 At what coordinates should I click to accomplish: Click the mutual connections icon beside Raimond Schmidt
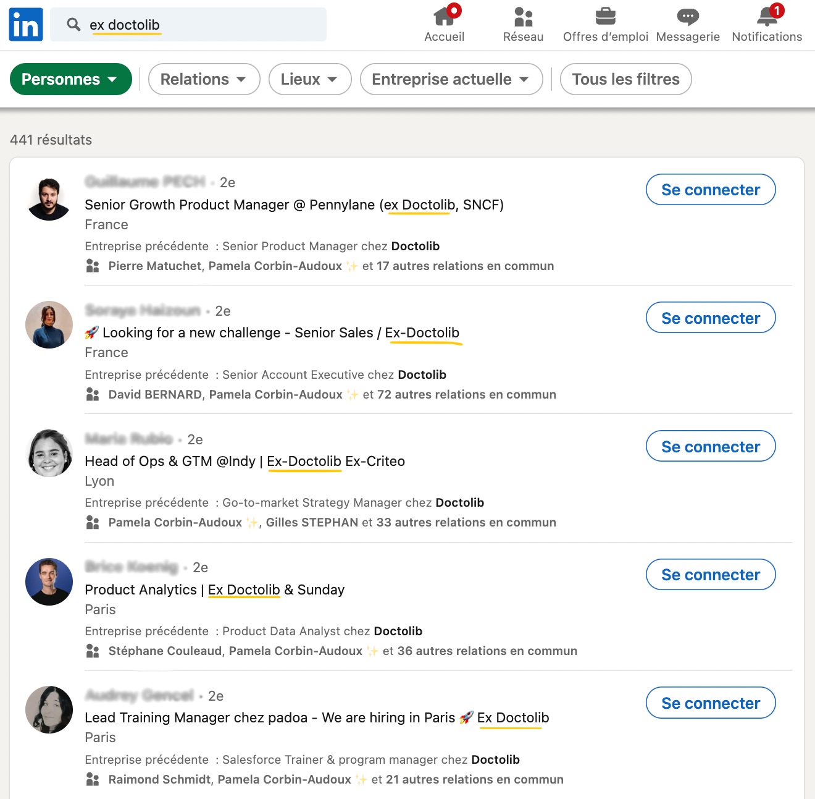tap(93, 780)
